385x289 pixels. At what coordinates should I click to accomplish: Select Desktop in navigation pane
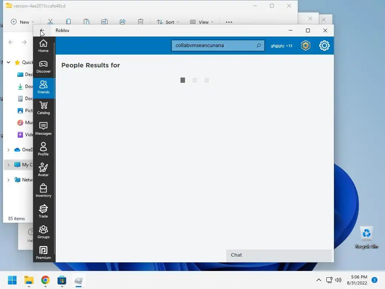click(x=25, y=74)
